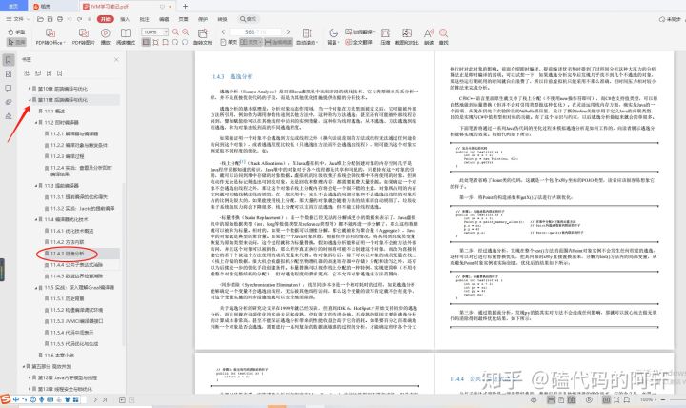Open the Edit ribbon tab
The image size is (686, 408).
point(164,19)
